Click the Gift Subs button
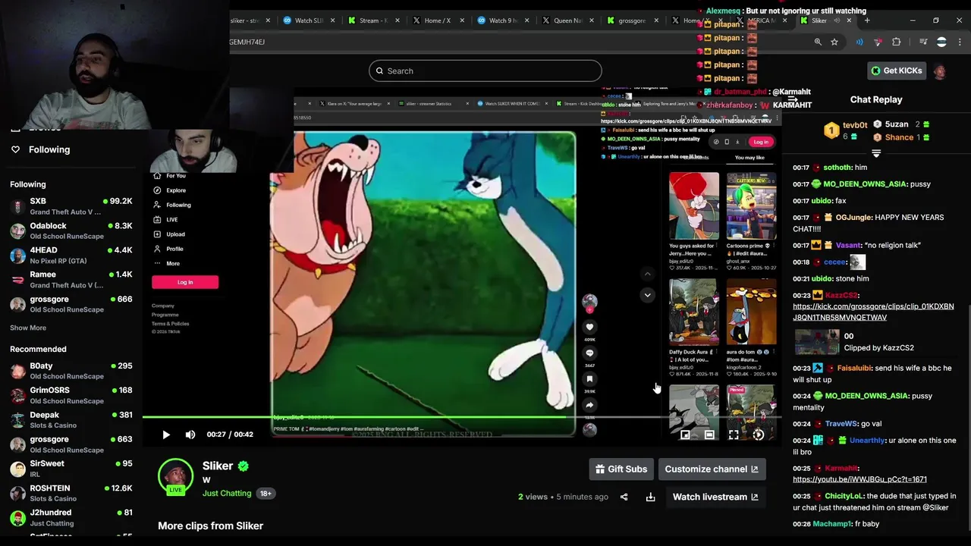This screenshot has height=546, width=971. tap(621, 469)
